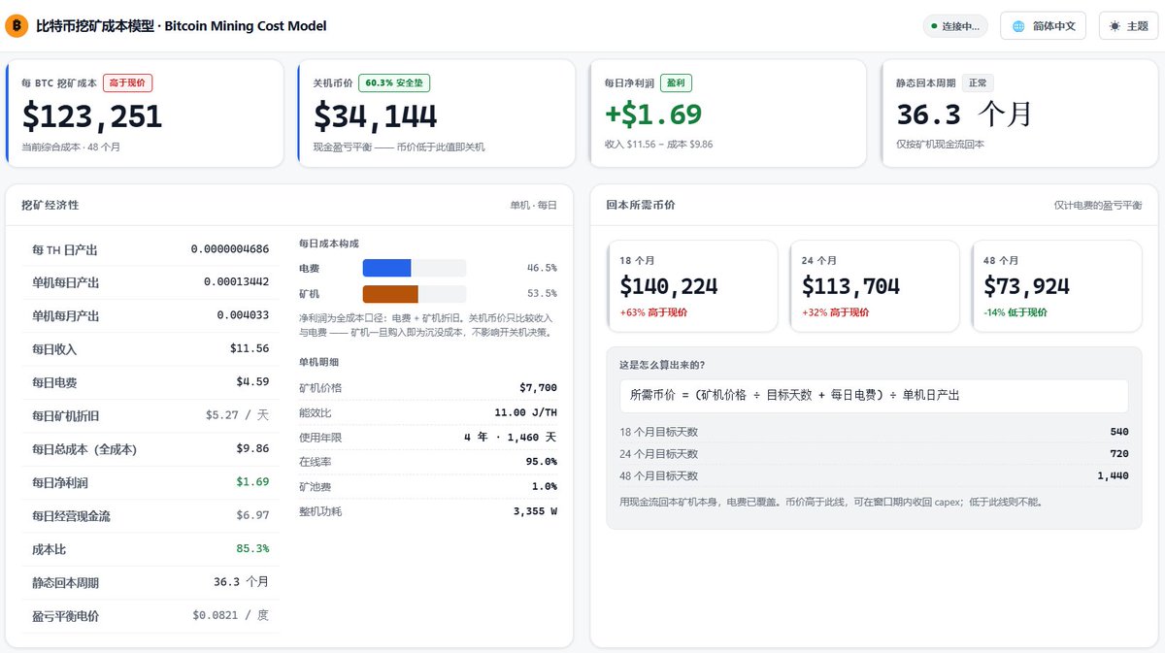Open the 18 个月 $140,224 card
Image resolution: width=1165 pixels, height=653 pixels.
tap(692, 286)
